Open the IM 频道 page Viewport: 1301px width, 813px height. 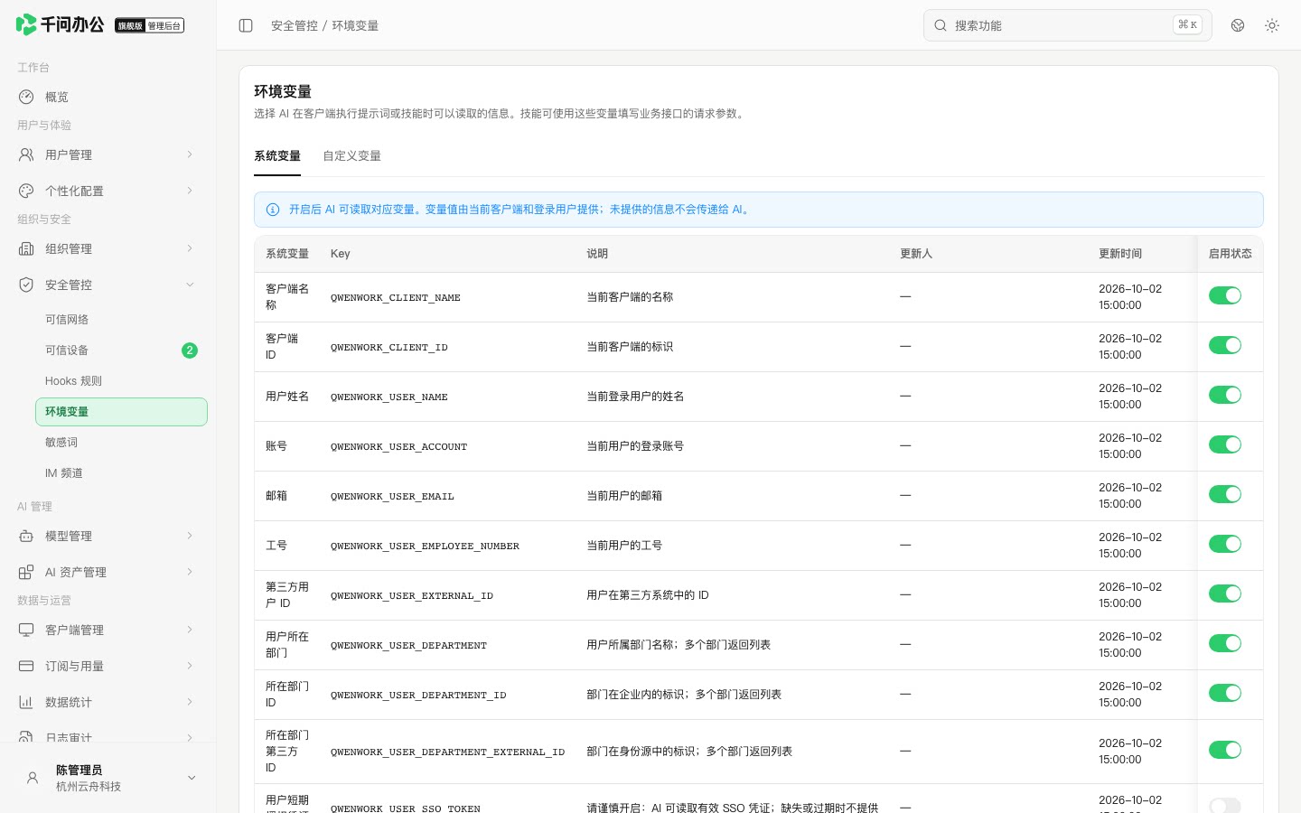(x=121, y=473)
